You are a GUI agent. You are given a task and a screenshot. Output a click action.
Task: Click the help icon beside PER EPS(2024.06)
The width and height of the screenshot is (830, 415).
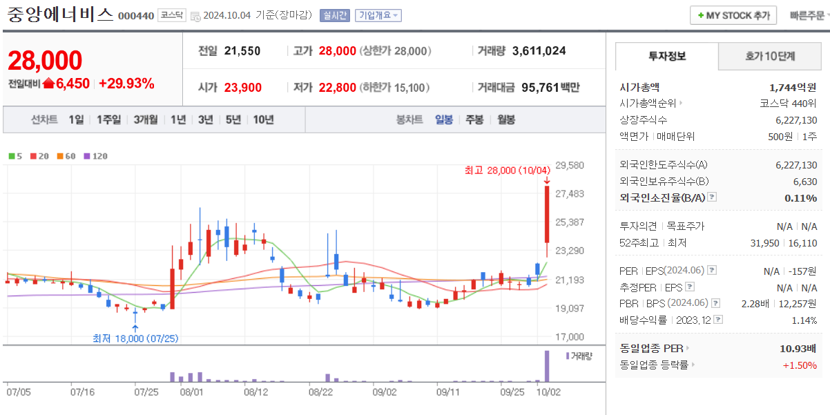(713, 270)
